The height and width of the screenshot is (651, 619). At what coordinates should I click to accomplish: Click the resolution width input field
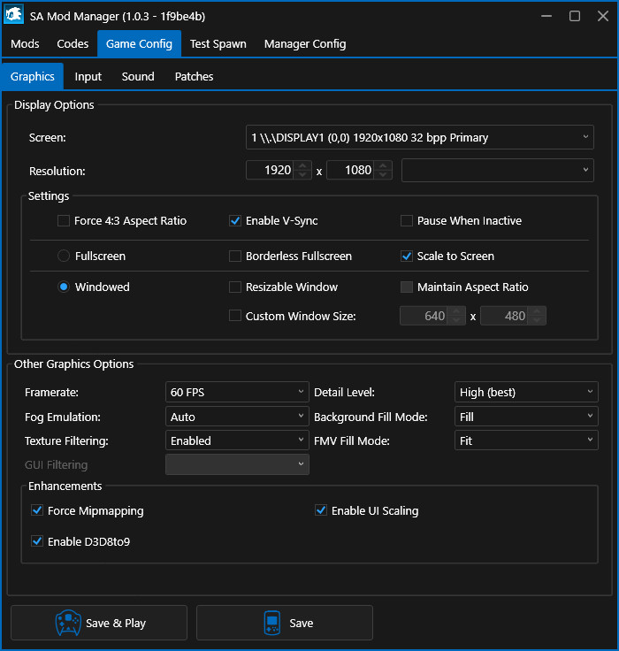[271, 171]
